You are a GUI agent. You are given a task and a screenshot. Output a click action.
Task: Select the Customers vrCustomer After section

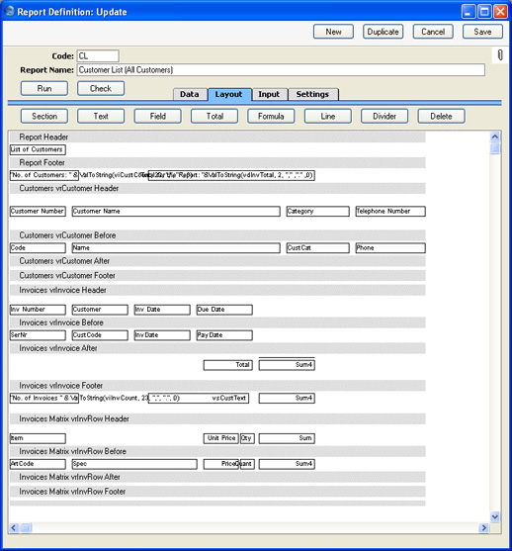pos(217,261)
